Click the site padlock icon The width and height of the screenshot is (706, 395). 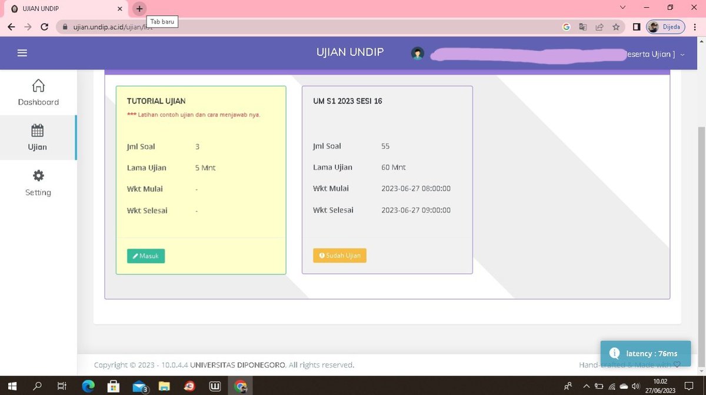click(65, 27)
